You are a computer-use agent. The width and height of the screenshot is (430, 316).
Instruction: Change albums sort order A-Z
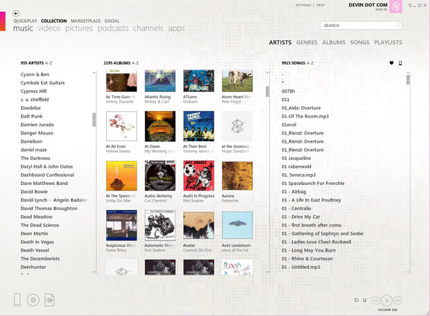(135, 63)
